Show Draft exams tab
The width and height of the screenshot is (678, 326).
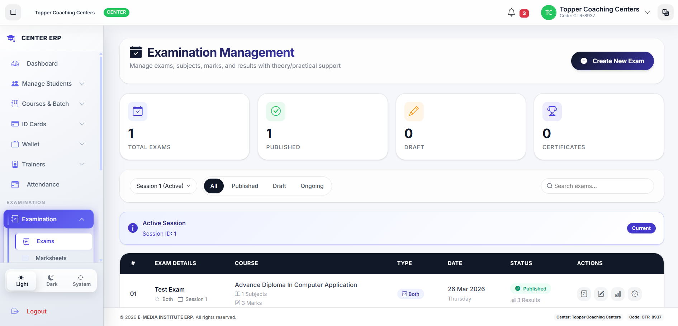[x=279, y=186]
